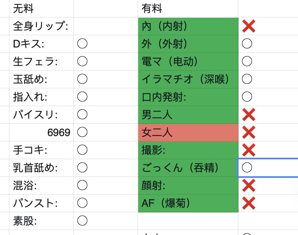The height and width of the screenshot is (235, 298).
Task: Click the red X next to 男二人
Action: pos(249,115)
